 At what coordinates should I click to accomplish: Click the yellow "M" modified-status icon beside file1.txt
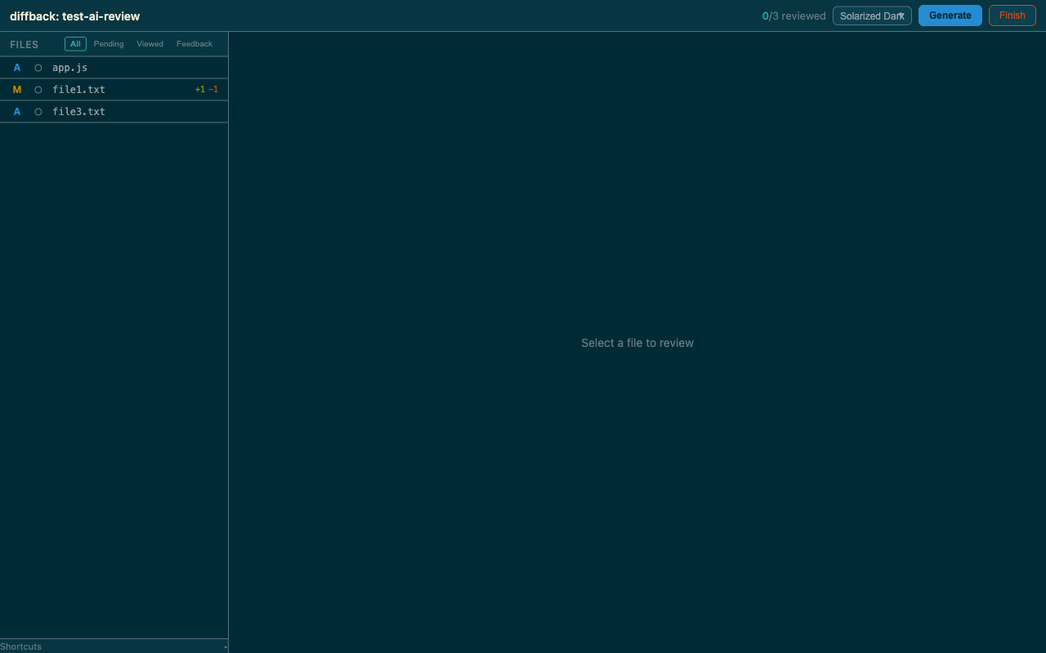(16, 89)
